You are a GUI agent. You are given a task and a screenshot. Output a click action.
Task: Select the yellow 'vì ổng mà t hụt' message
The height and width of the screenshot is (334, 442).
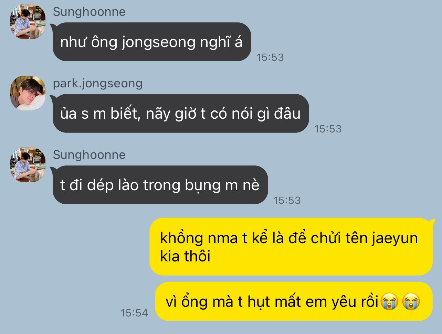pyautogui.click(x=294, y=302)
